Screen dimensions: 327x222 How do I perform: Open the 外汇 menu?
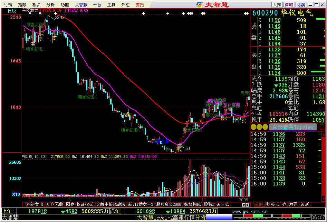[x=126, y=4]
